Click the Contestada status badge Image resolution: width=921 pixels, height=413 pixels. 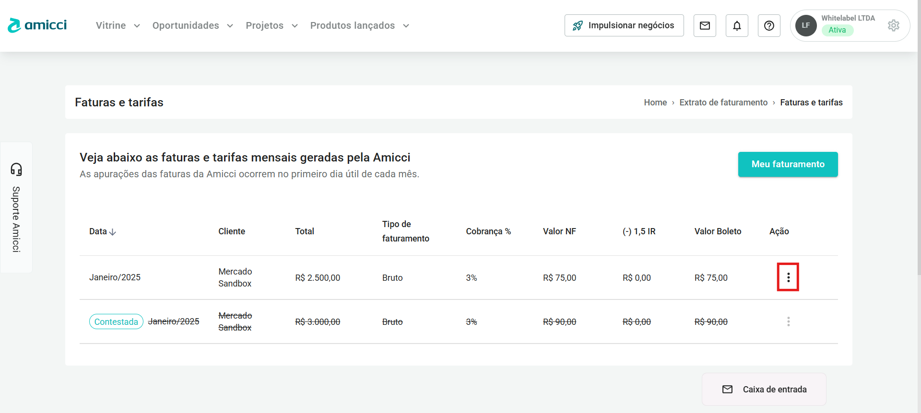[x=116, y=321]
